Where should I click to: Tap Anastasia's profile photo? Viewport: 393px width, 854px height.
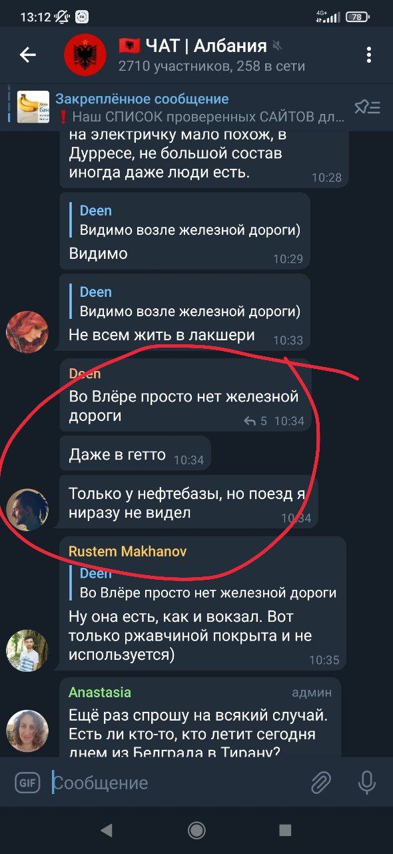click(x=27, y=731)
